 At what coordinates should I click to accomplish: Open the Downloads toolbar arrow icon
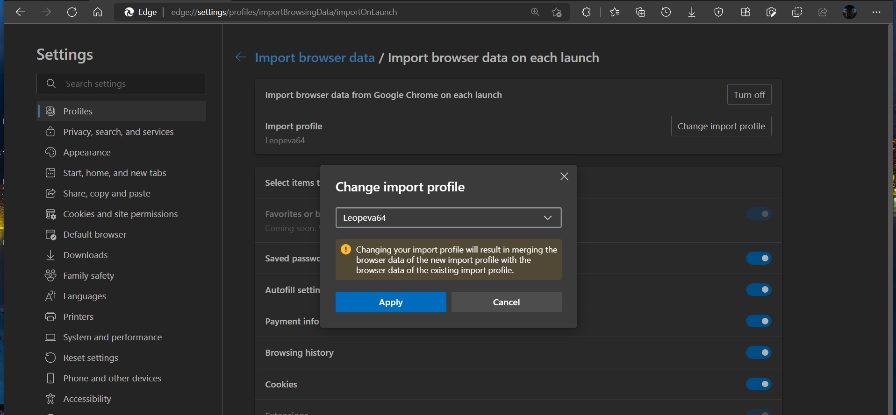692,12
